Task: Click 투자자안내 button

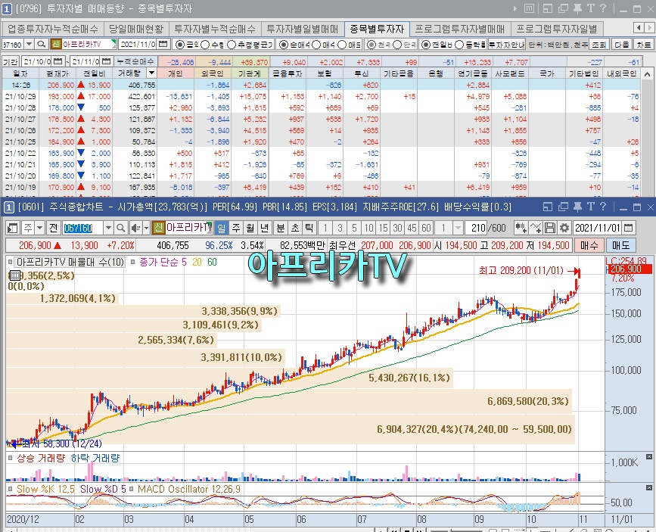Action: [x=507, y=44]
